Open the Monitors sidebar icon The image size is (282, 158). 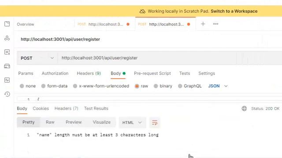pyautogui.click(x=7, y=80)
